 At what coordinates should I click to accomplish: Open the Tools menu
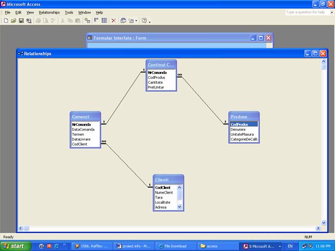click(69, 12)
